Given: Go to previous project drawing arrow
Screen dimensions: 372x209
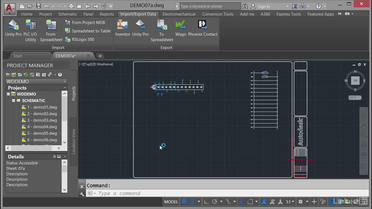Looking at the screenshot, I should pos(87,6).
